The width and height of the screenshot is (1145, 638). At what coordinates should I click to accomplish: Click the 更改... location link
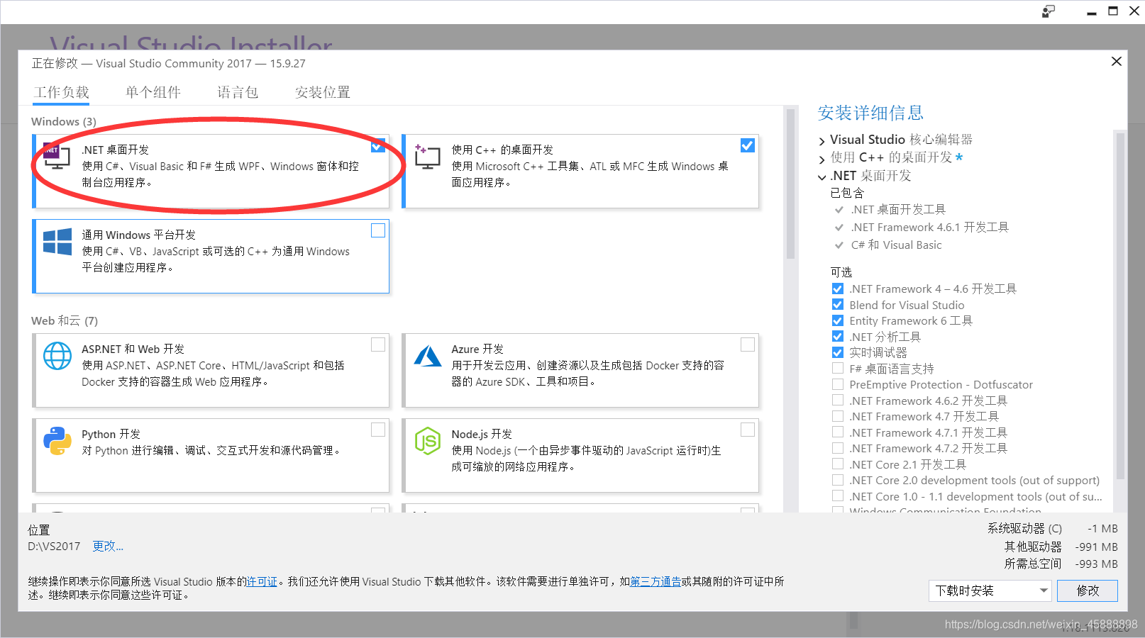[108, 546]
